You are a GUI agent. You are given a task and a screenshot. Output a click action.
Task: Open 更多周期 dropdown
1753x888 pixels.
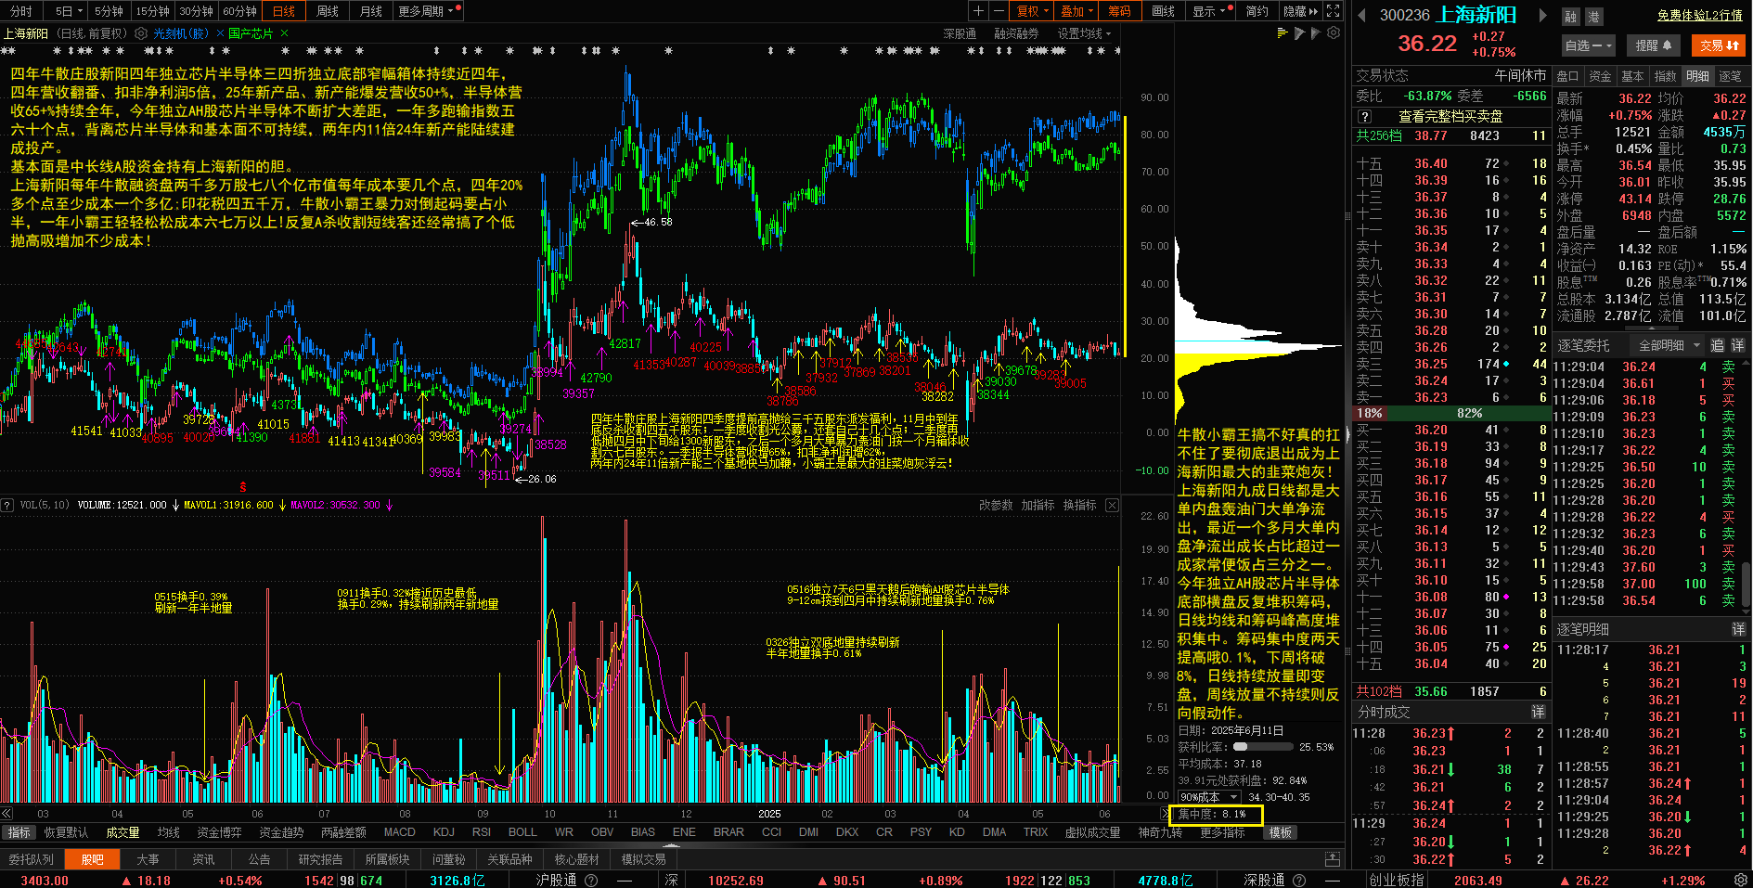429,11
